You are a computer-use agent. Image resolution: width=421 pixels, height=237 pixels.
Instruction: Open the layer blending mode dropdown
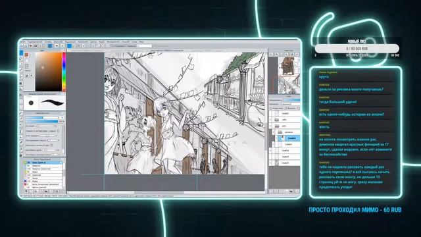[x=291, y=104]
